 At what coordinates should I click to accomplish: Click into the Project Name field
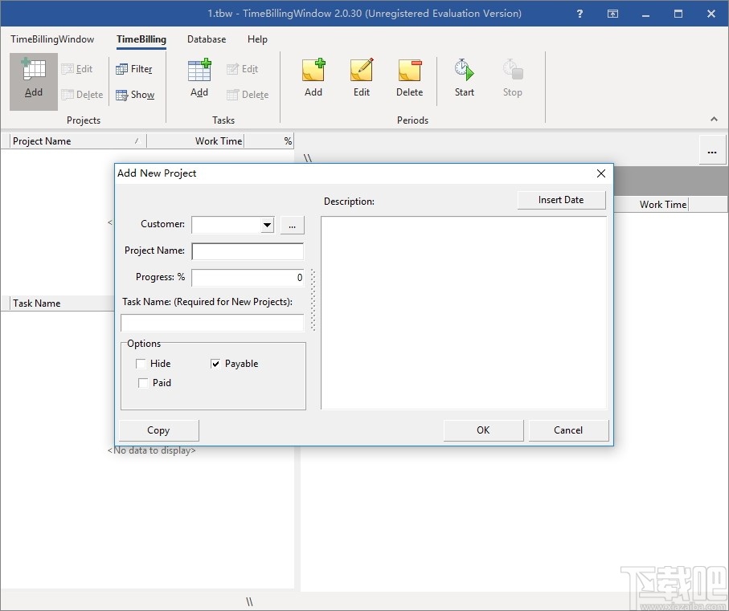[x=248, y=251]
